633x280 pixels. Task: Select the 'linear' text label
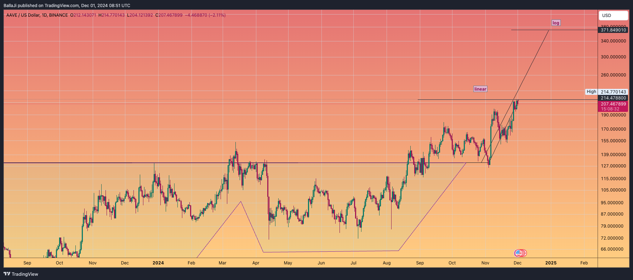[x=480, y=89]
